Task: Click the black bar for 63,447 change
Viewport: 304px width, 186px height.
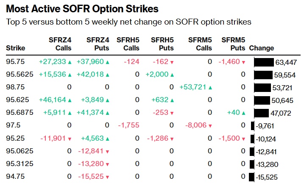Action: point(263,62)
